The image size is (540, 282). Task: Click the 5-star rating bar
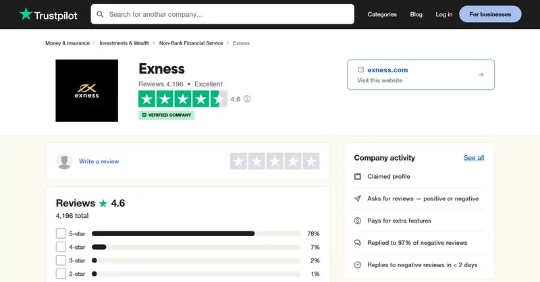pyautogui.click(x=196, y=234)
